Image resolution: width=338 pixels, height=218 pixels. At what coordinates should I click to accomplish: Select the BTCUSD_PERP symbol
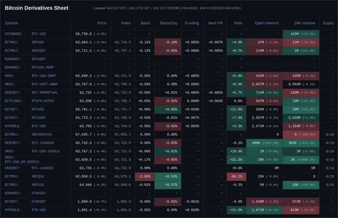43,67
